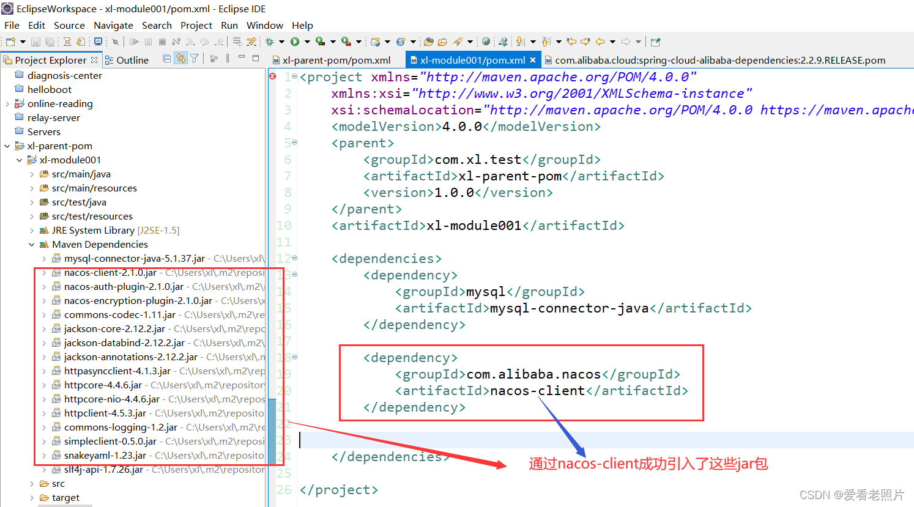Image resolution: width=914 pixels, height=507 pixels.
Task: Click the Save toolbar icon
Action: [x=35, y=42]
